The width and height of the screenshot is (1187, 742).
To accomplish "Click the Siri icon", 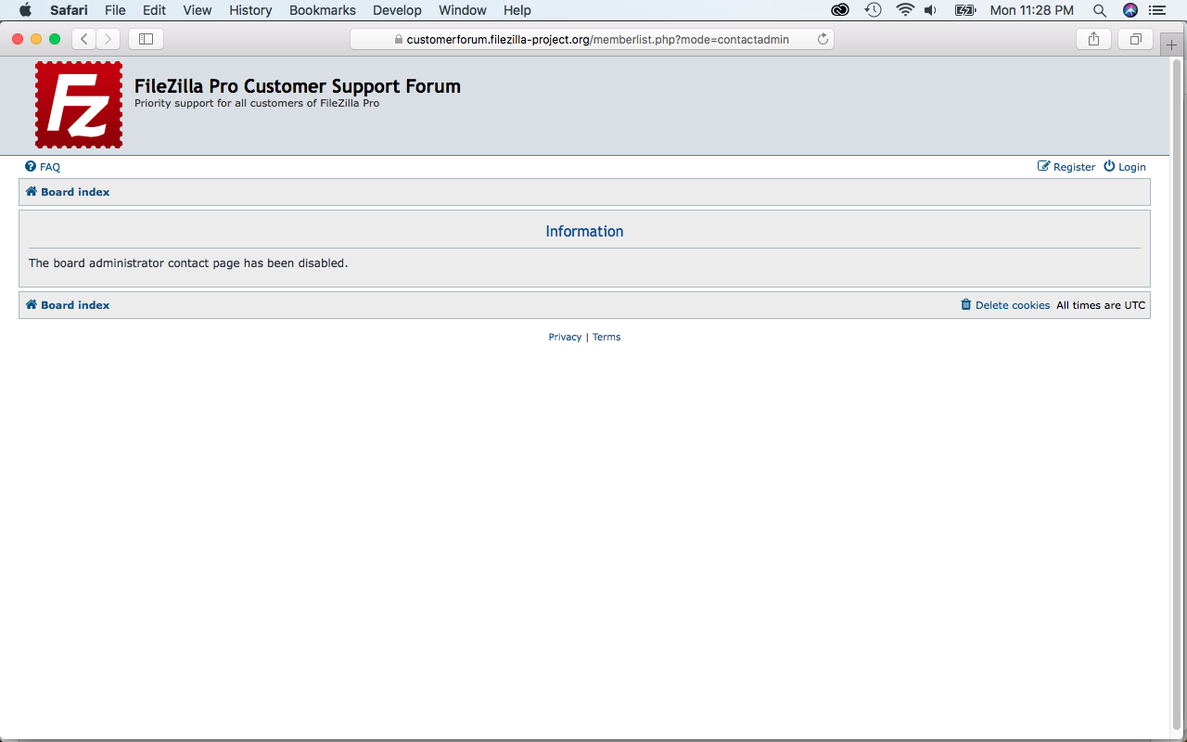I will pyautogui.click(x=1130, y=10).
